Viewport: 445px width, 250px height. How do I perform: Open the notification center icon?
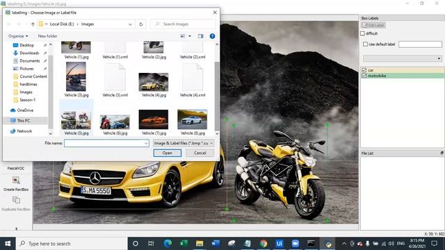434,244
